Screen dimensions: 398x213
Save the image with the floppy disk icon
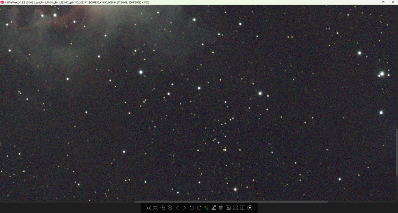click(228, 208)
